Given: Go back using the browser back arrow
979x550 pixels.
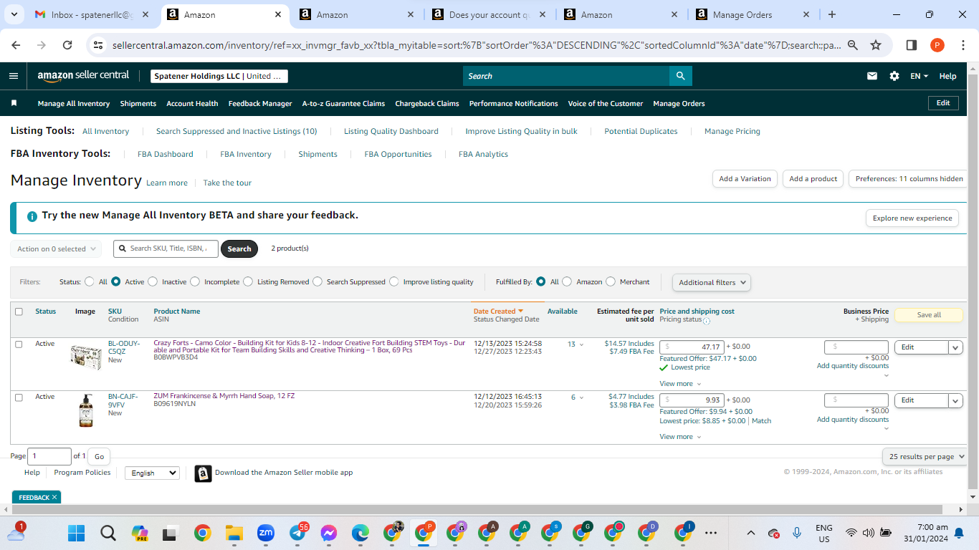Looking at the screenshot, I should (x=16, y=45).
